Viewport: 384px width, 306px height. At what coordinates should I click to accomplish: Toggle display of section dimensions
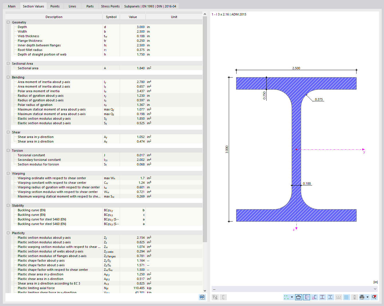point(298,297)
